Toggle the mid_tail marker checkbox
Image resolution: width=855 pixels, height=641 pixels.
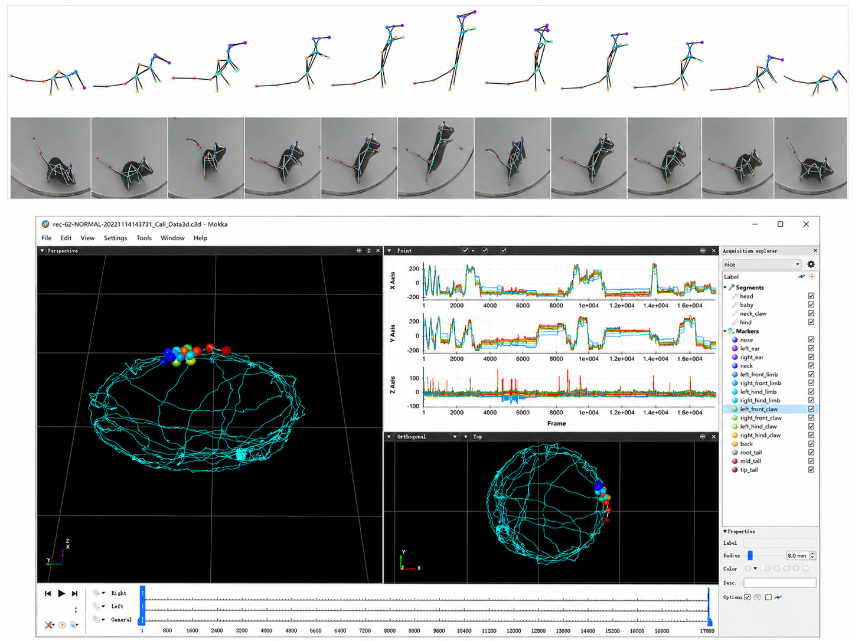click(811, 461)
